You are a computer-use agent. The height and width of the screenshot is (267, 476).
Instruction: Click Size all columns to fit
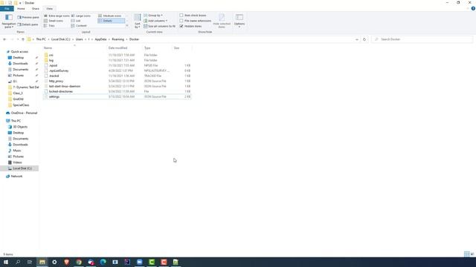(160, 27)
